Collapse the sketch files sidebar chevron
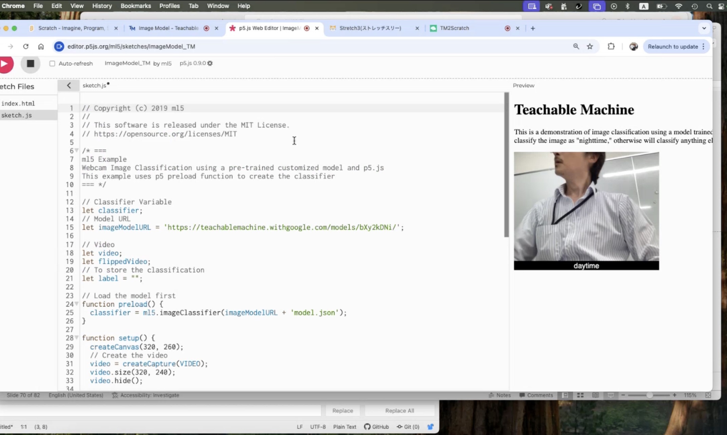The width and height of the screenshot is (727, 435). tap(69, 85)
